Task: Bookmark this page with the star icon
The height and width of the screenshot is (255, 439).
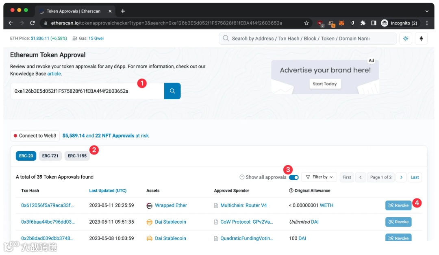Action: pyautogui.click(x=306, y=23)
